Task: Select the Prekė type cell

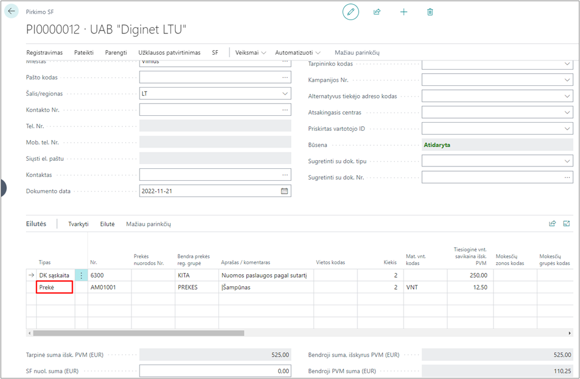Action: tap(55, 287)
